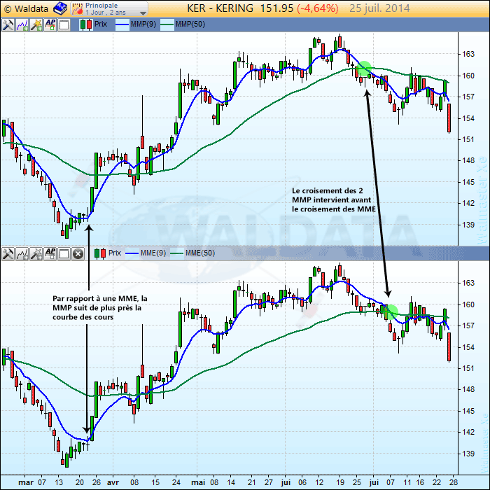Click the "15" date label on time axis

point(155,482)
